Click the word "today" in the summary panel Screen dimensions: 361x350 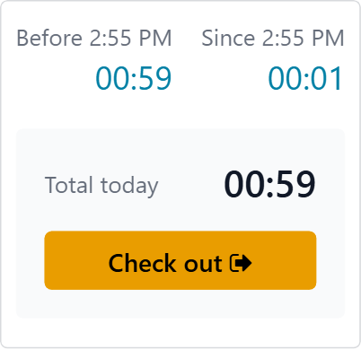(129, 186)
